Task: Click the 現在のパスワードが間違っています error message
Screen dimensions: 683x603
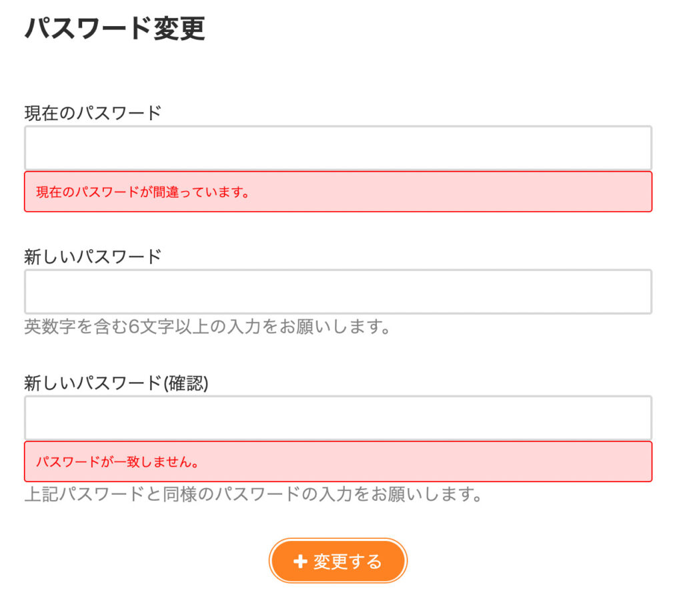Action: tap(143, 192)
